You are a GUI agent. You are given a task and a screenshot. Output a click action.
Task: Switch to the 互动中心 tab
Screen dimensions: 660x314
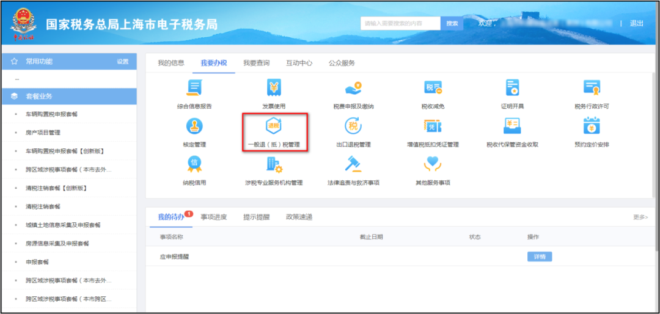point(299,63)
